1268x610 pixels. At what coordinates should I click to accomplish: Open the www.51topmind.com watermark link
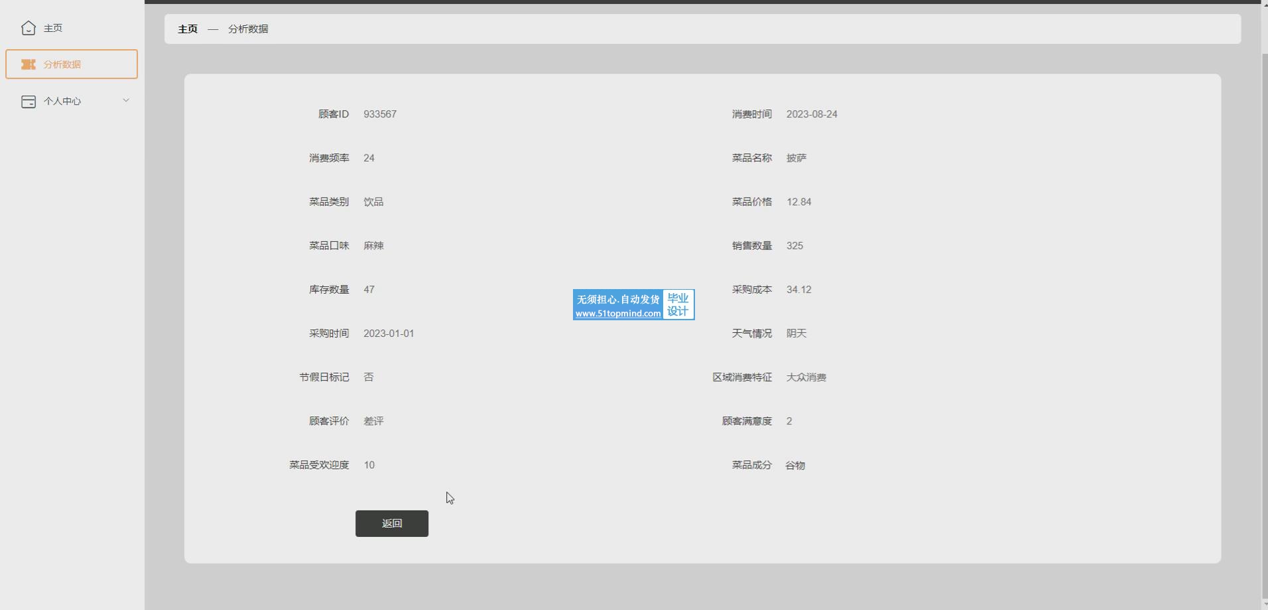617,314
